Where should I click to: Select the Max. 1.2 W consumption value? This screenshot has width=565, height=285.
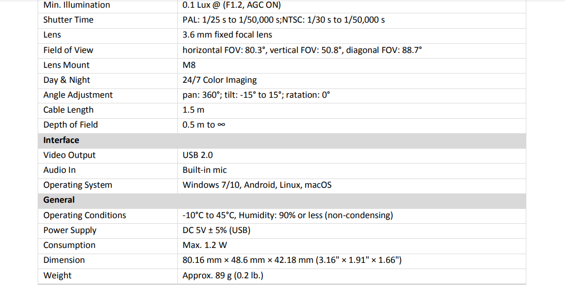(205, 245)
